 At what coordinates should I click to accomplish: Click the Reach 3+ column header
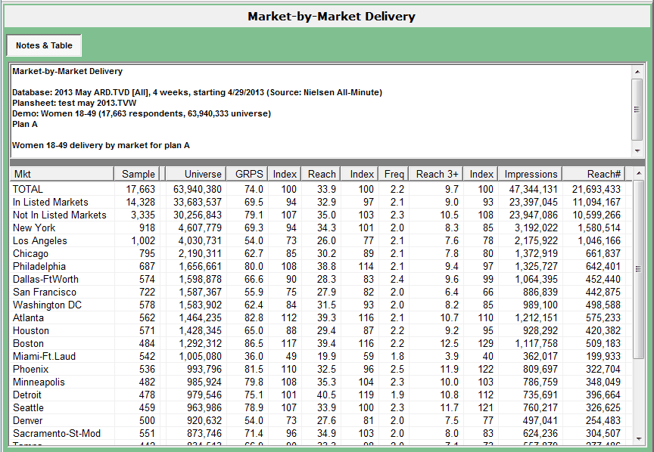(436, 174)
